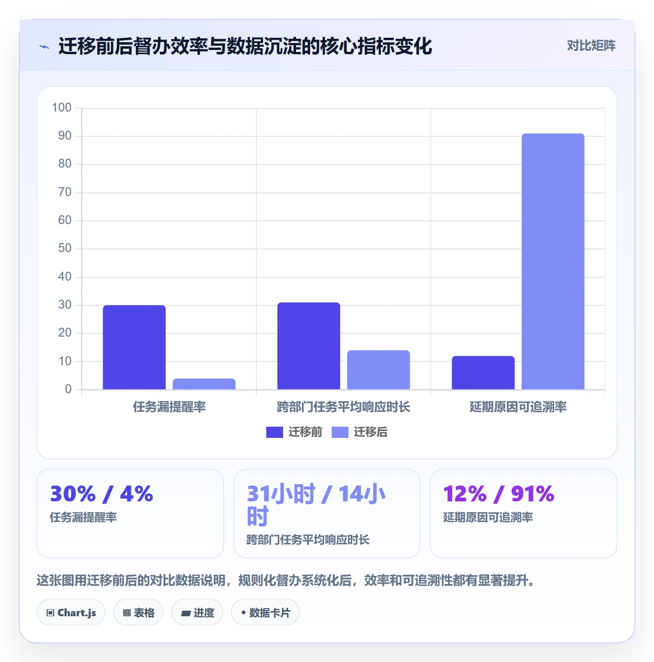Click the KPI value "30% / 4%"
654x662 pixels.
102,494
